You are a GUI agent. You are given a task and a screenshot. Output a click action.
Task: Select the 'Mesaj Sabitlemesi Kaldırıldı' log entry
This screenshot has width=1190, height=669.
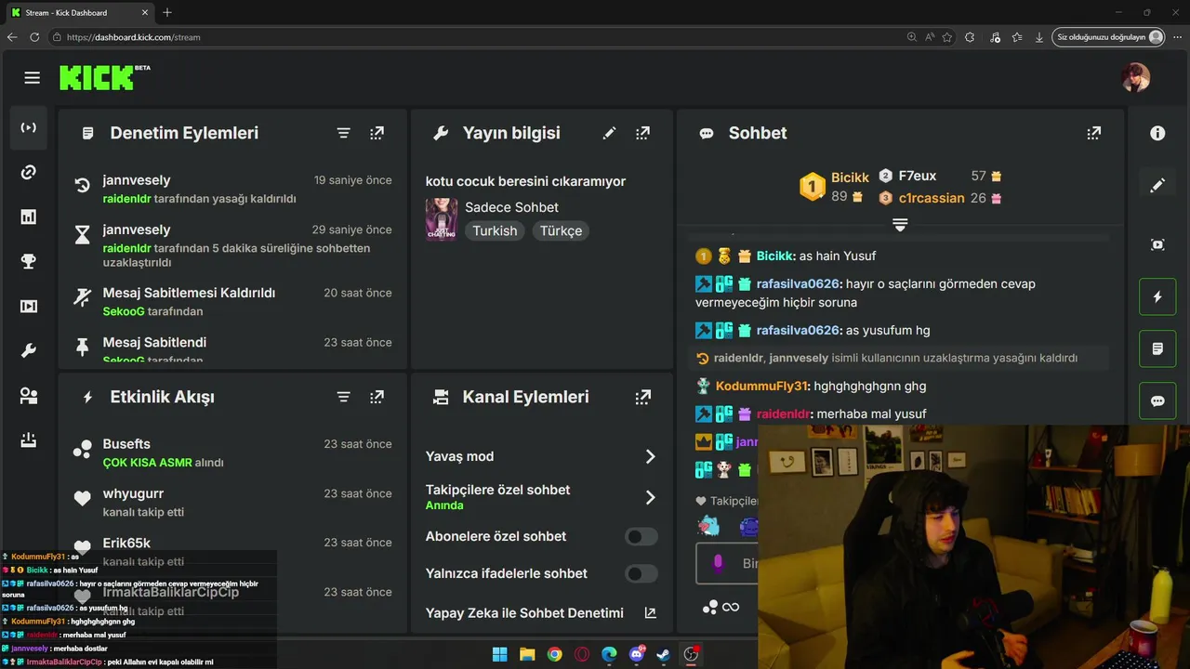232,301
